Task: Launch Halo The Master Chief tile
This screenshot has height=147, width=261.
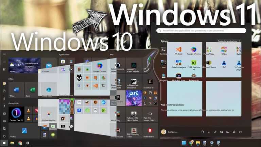Action: (150, 114)
